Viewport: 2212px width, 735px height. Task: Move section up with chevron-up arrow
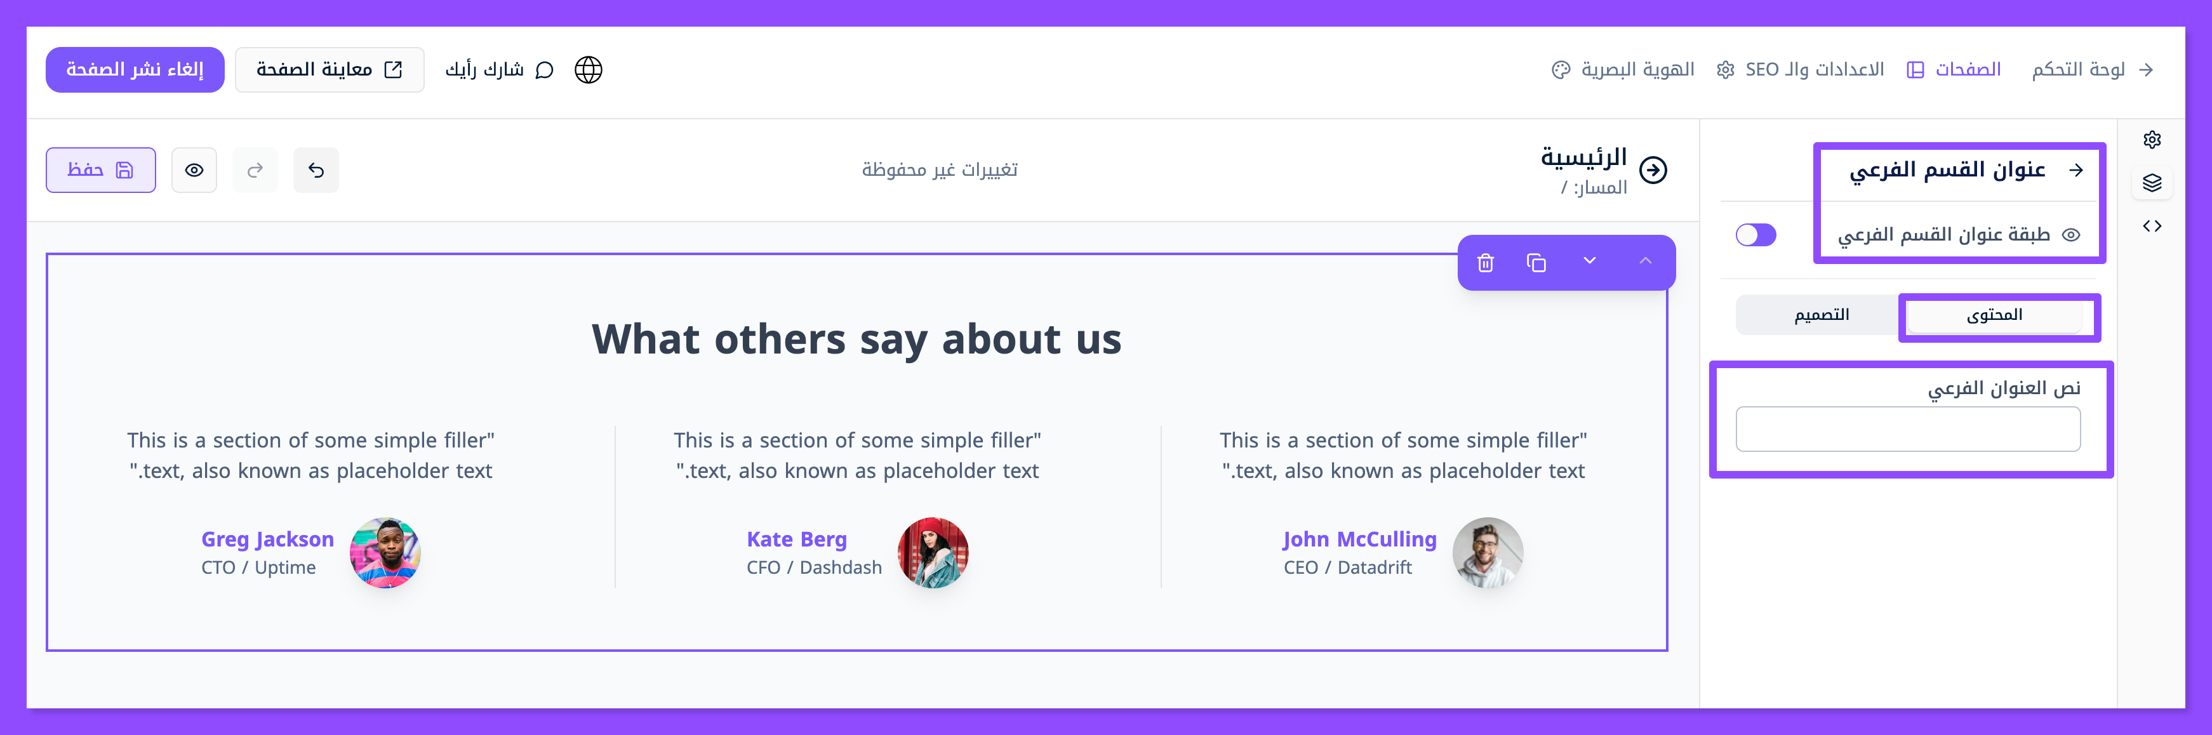point(1644,261)
